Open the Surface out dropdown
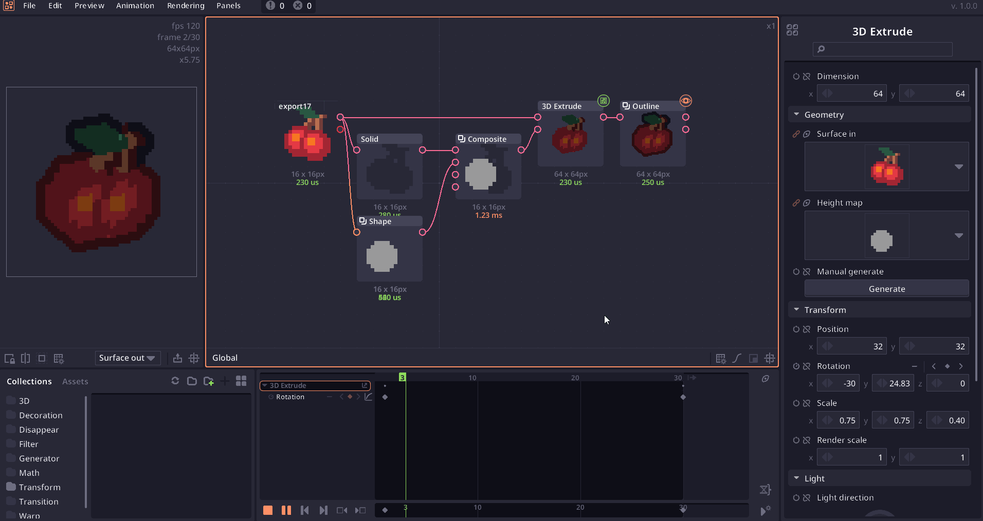 [x=128, y=358]
